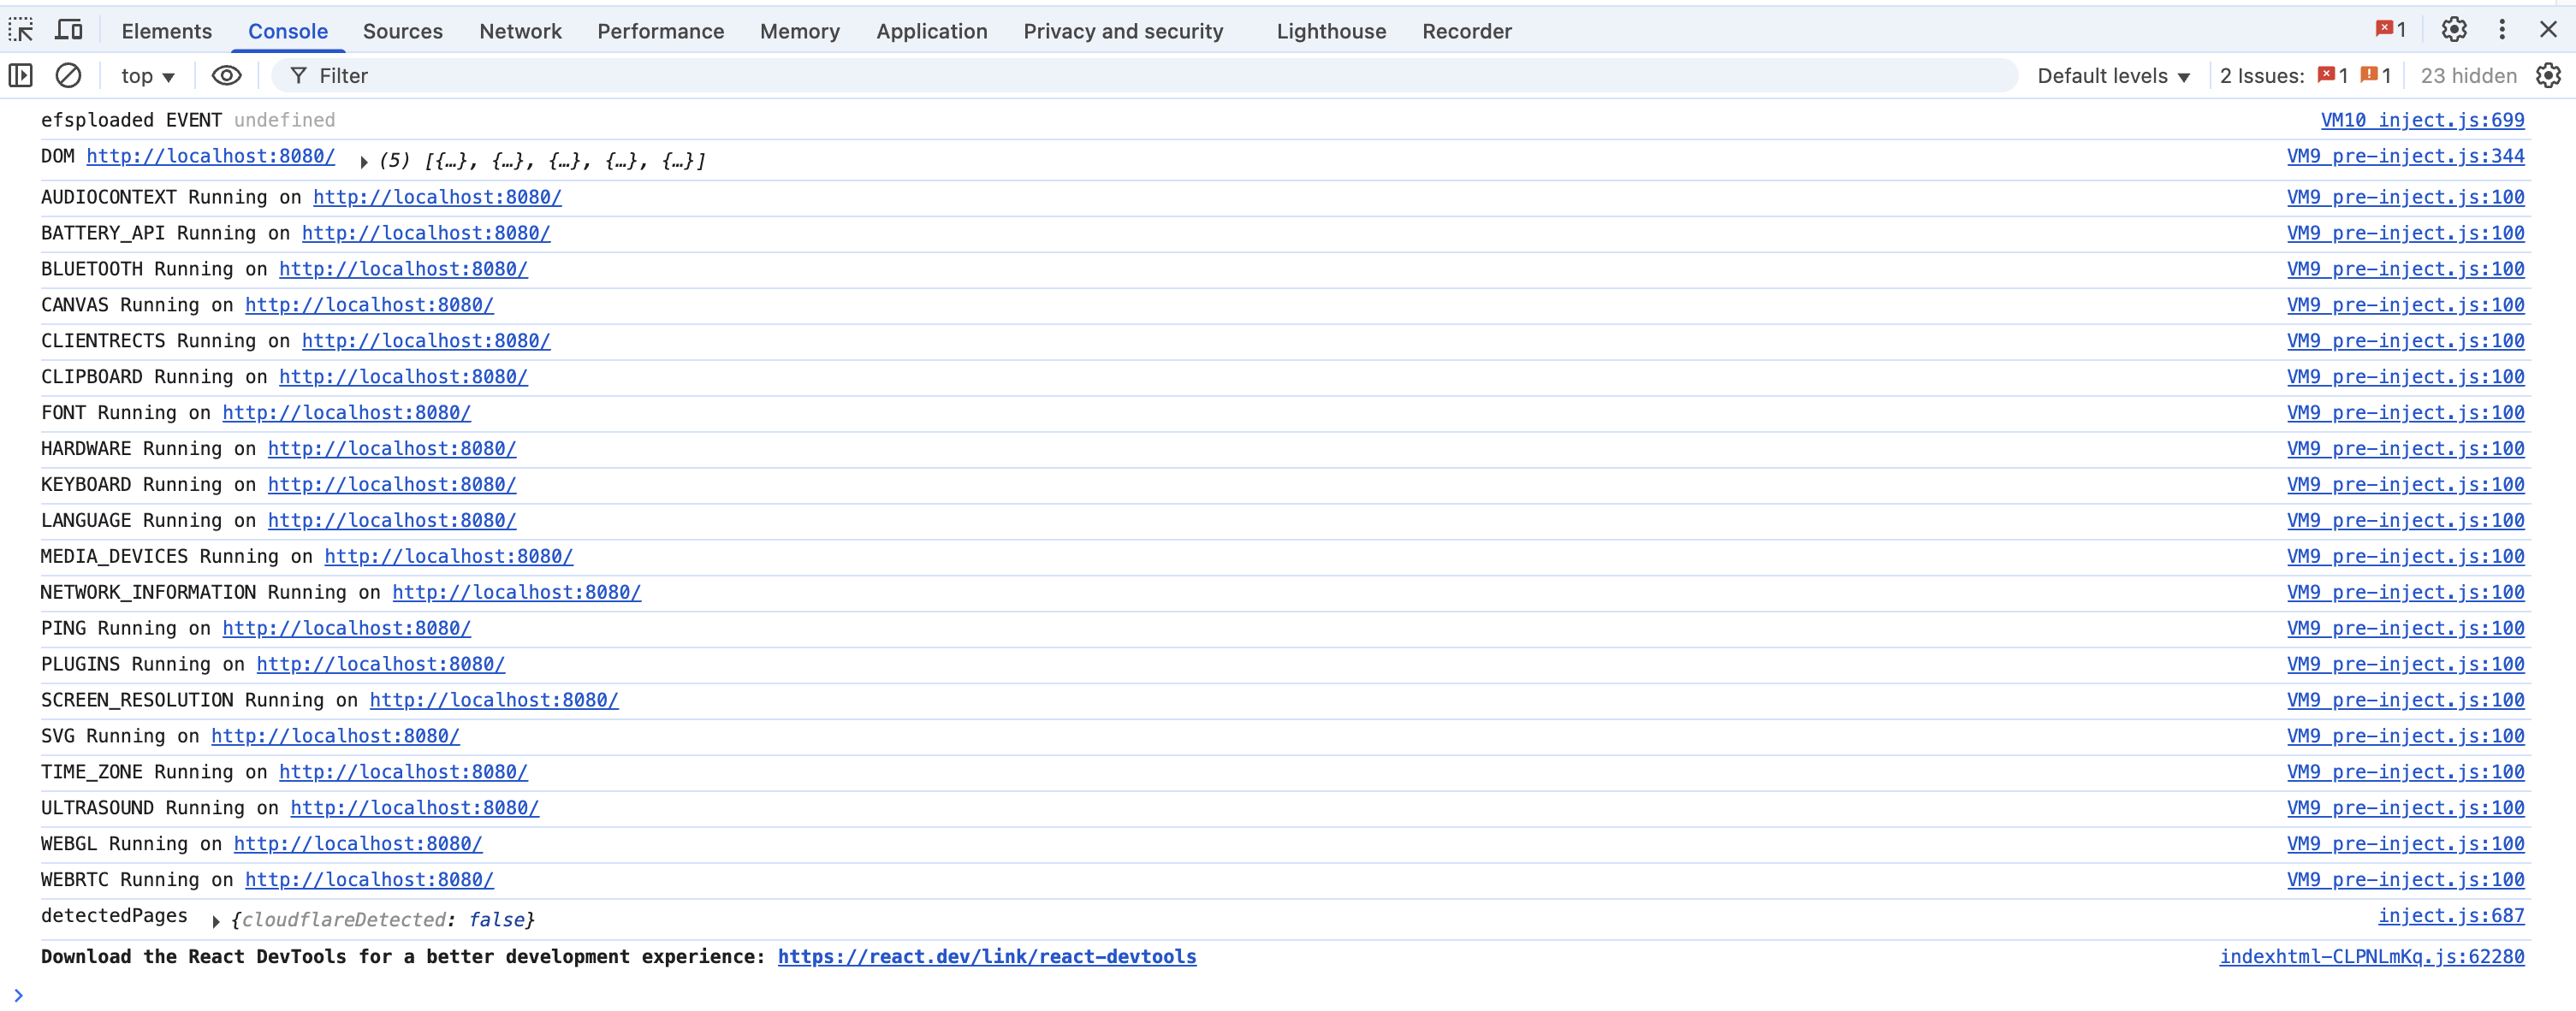The image size is (2576, 1011).
Task: Open the Lighthouse tab
Action: pos(1330,31)
